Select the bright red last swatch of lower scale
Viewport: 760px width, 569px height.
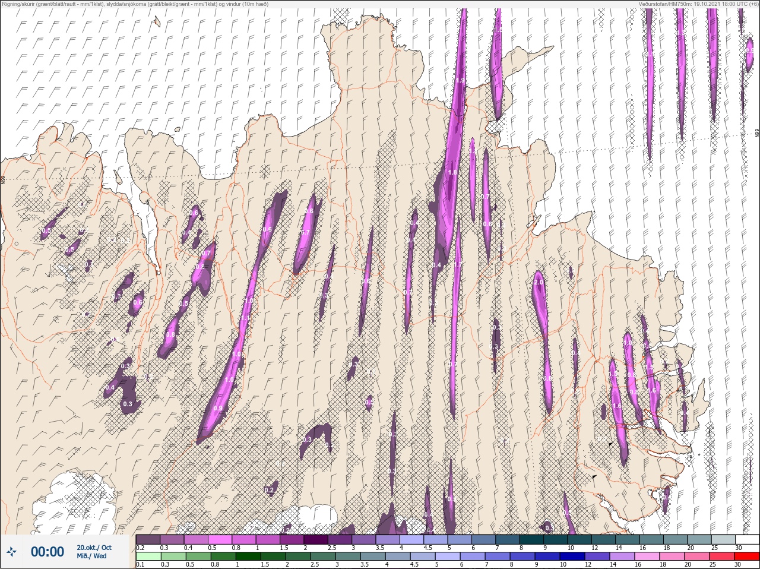click(747, 557)
